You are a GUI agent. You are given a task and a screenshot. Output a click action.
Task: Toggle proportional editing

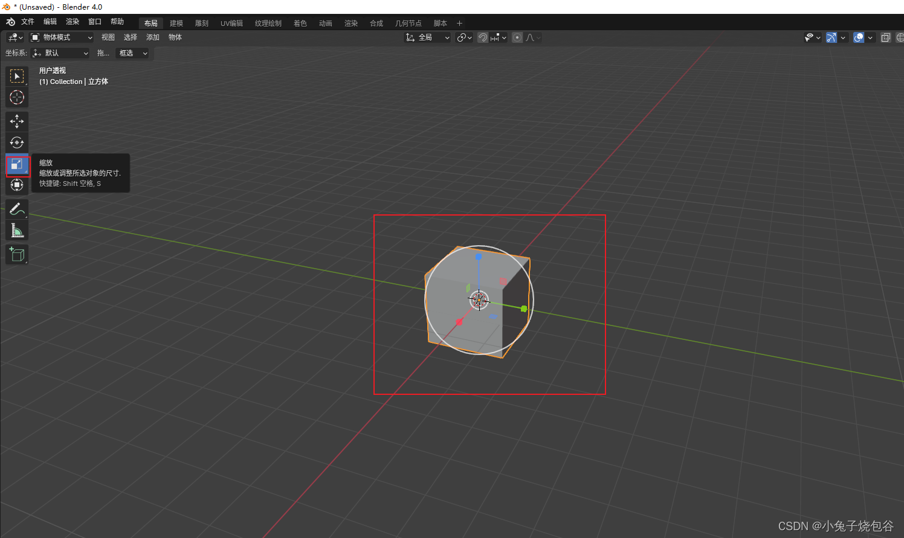[x=517, y=37]
